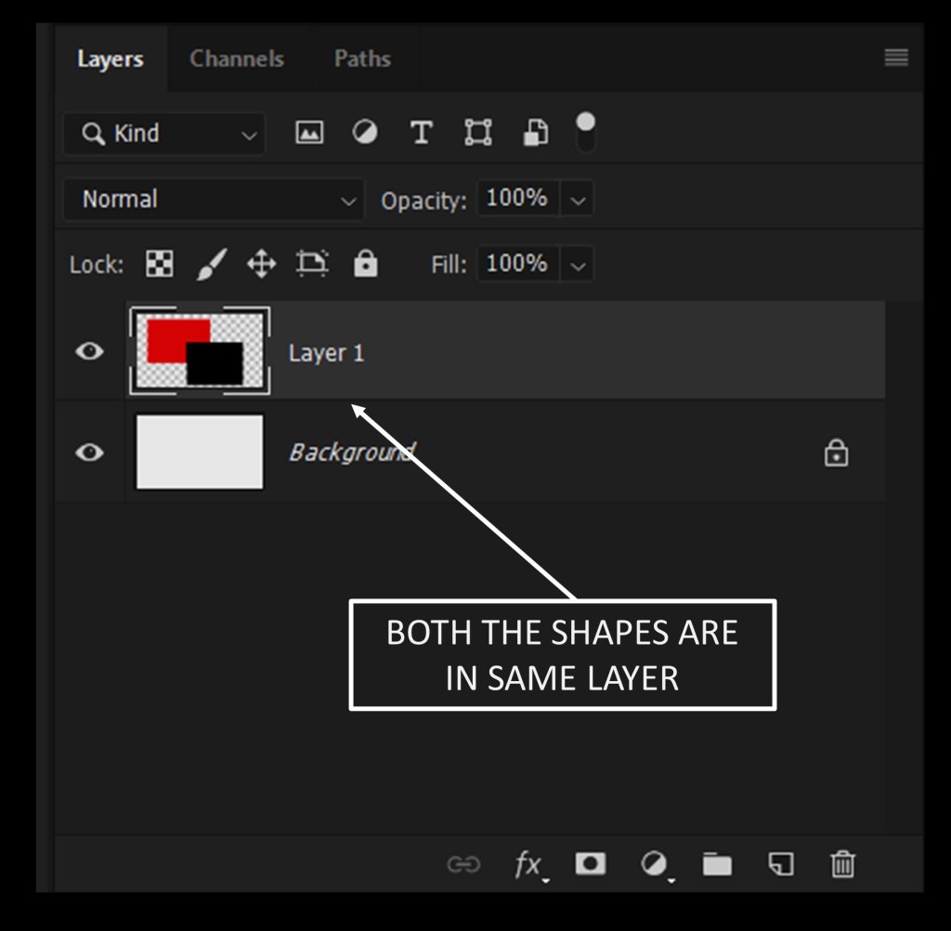Hide the Background layer visibility
The image size is (951, 931).
pos(89,452)
